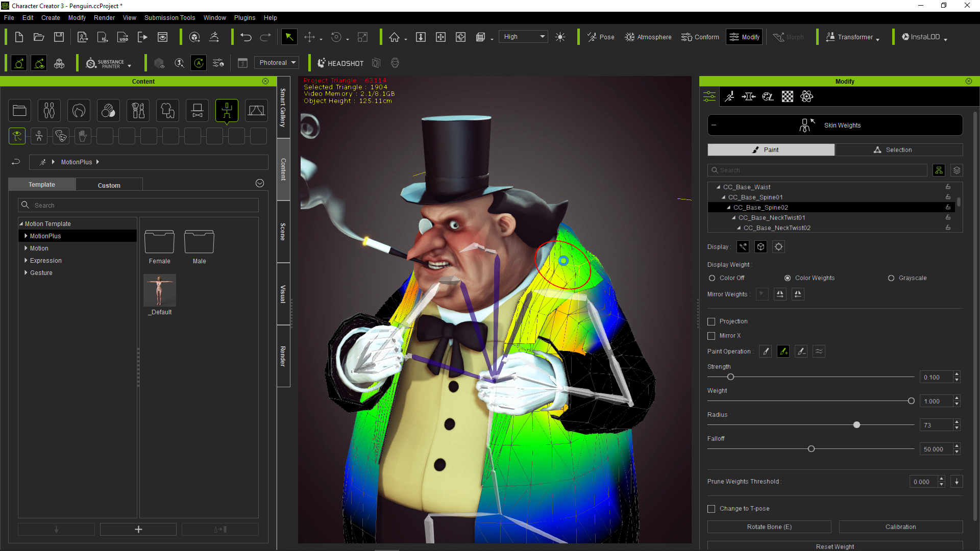980x551 pixels.
Task: Click the Home camera view icon
Action: 394,37
